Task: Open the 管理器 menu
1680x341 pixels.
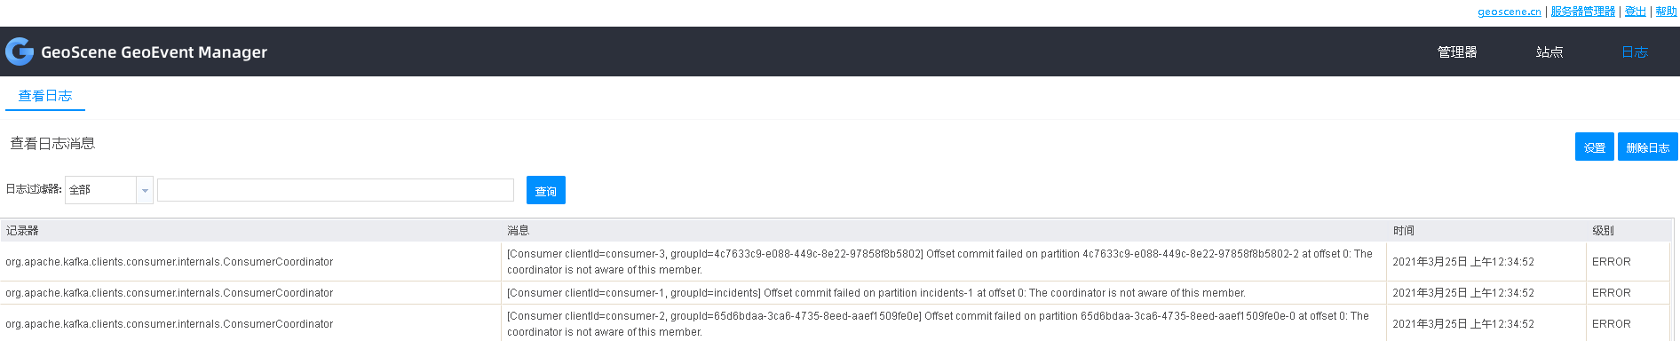Action: coord(1457,52)
